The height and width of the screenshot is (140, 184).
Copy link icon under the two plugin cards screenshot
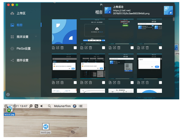coord(138,48)
